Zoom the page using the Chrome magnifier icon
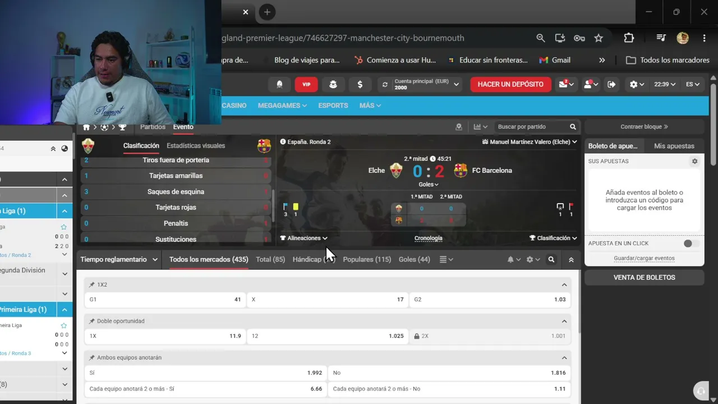718x404 pixels. pos(540,38)
